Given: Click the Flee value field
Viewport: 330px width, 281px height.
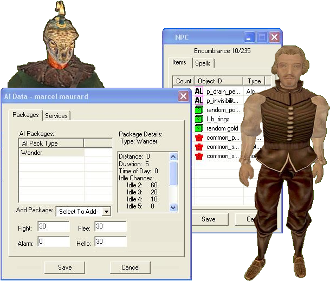Looking at the screenshot, I should [111, 226].
